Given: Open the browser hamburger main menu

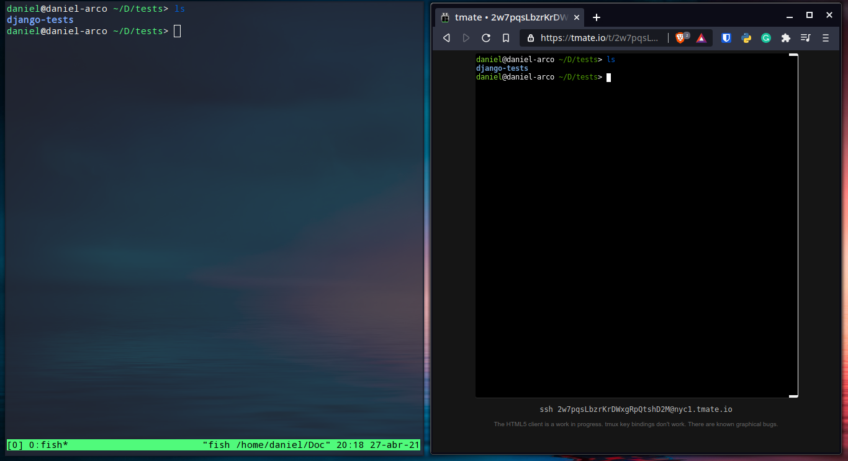Looking at the screenshot, I should (826, 38).
